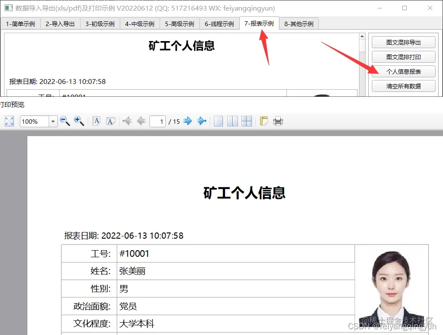
Task: Enable two-page side-by-side view
Action: click(233, 121)
